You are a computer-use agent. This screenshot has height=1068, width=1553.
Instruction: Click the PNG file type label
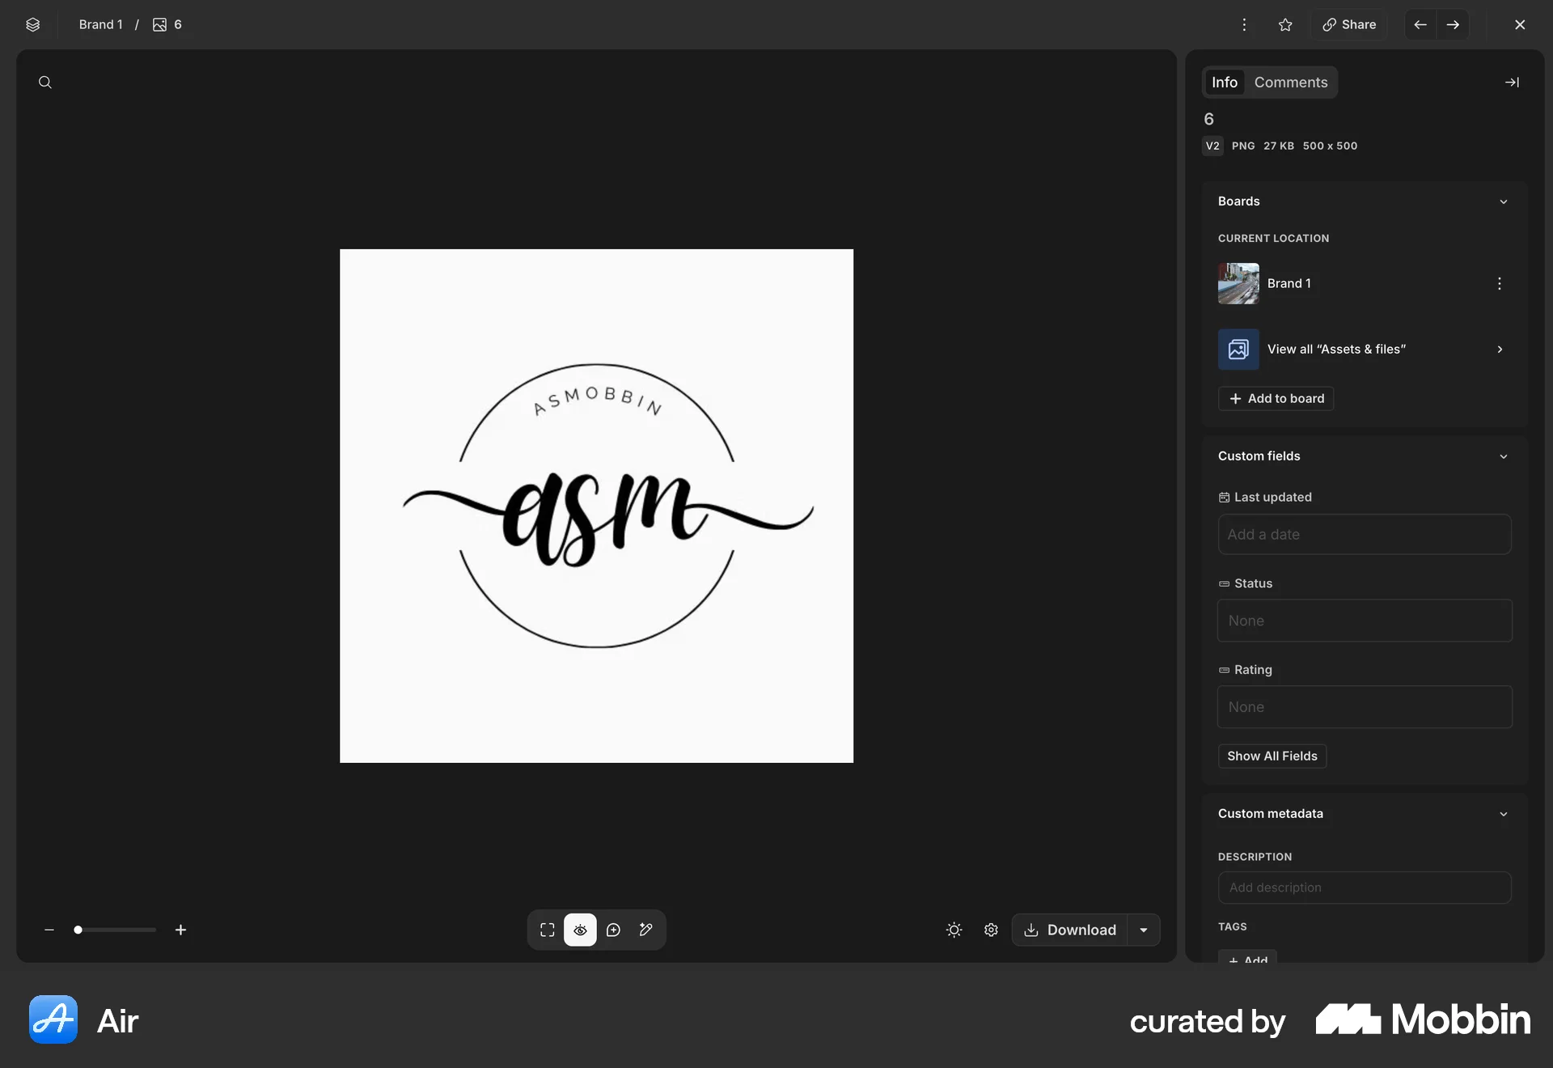(1243, 146)
